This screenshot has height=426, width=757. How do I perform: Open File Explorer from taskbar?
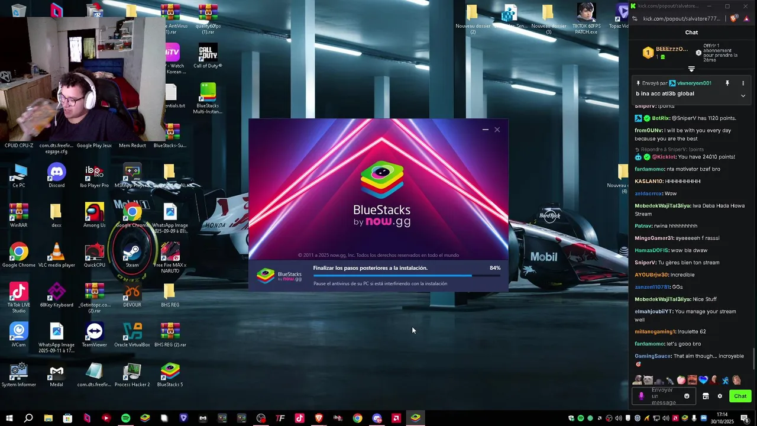pos(48,418)
